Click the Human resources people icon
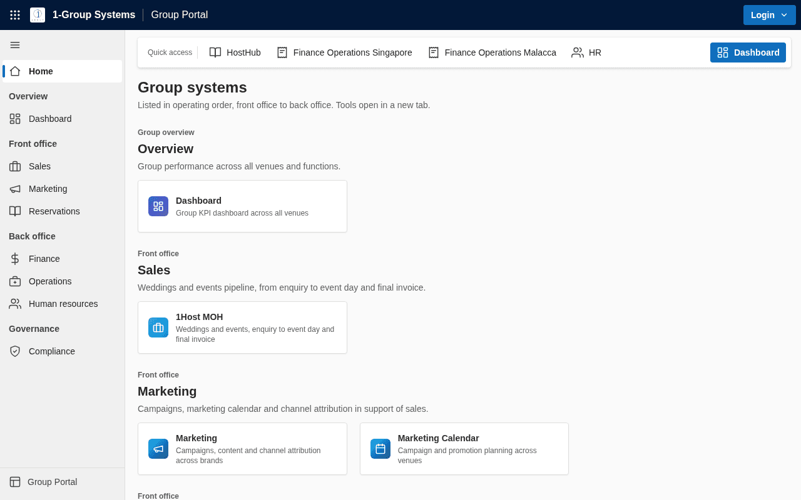Screen dimensions: 801x500 tap(15, 304)
